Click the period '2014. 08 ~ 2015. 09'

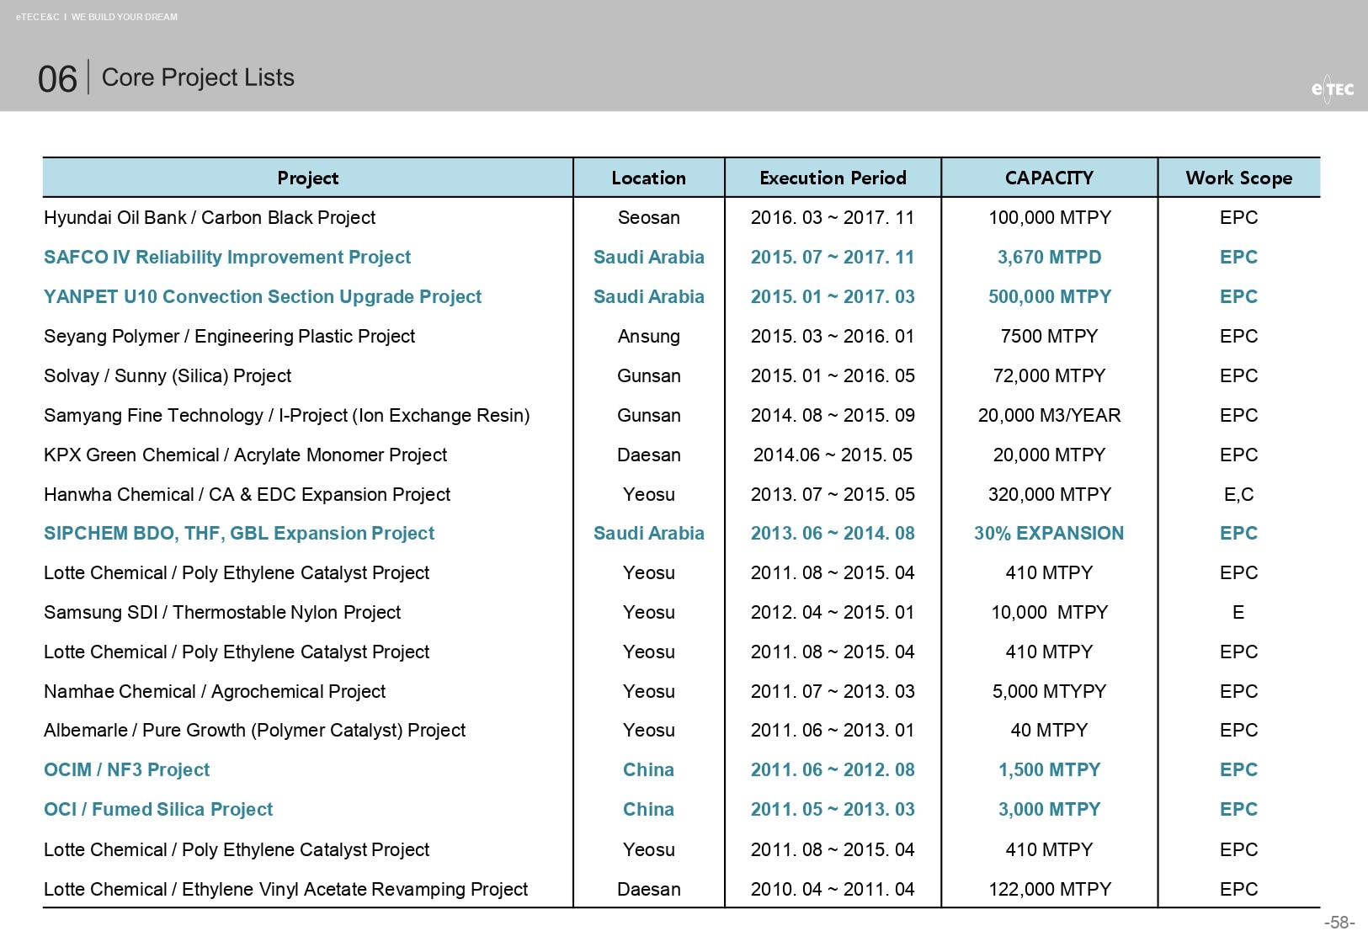[x=833, y=415]
